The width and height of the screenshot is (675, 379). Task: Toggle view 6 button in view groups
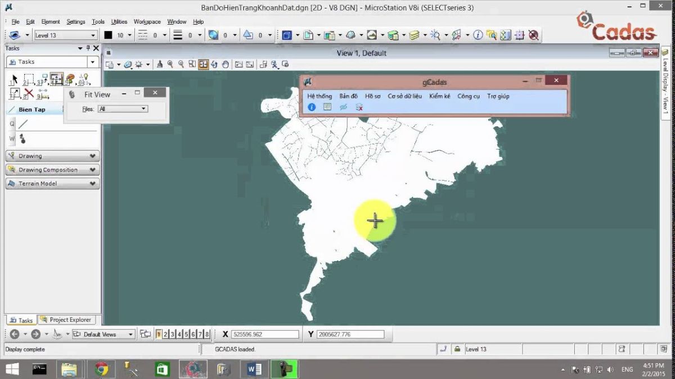click(192, 334)
